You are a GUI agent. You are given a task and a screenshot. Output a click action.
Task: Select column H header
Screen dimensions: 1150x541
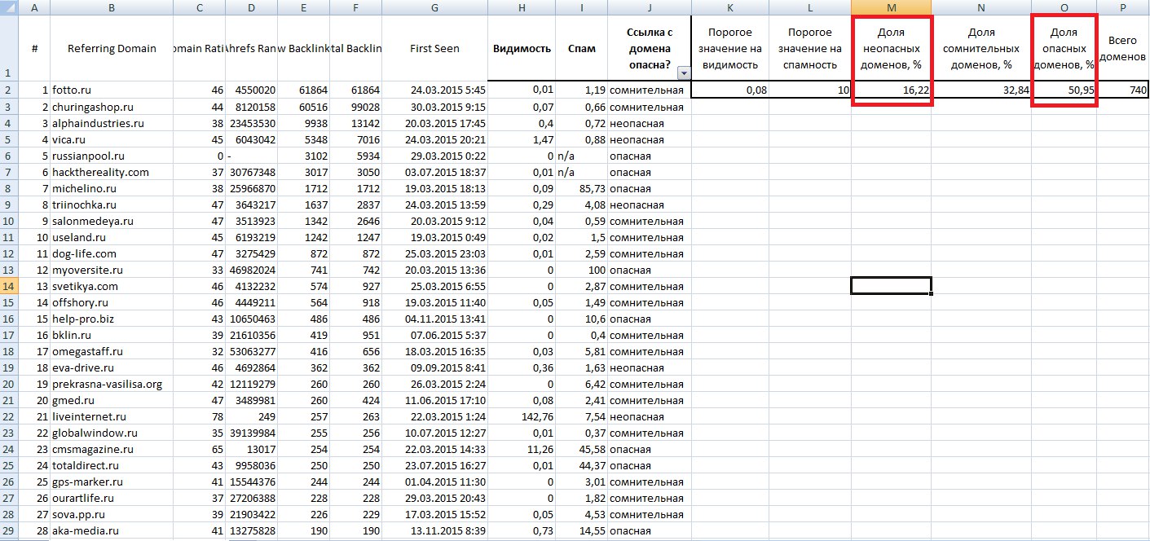click(x=522, y=7)
